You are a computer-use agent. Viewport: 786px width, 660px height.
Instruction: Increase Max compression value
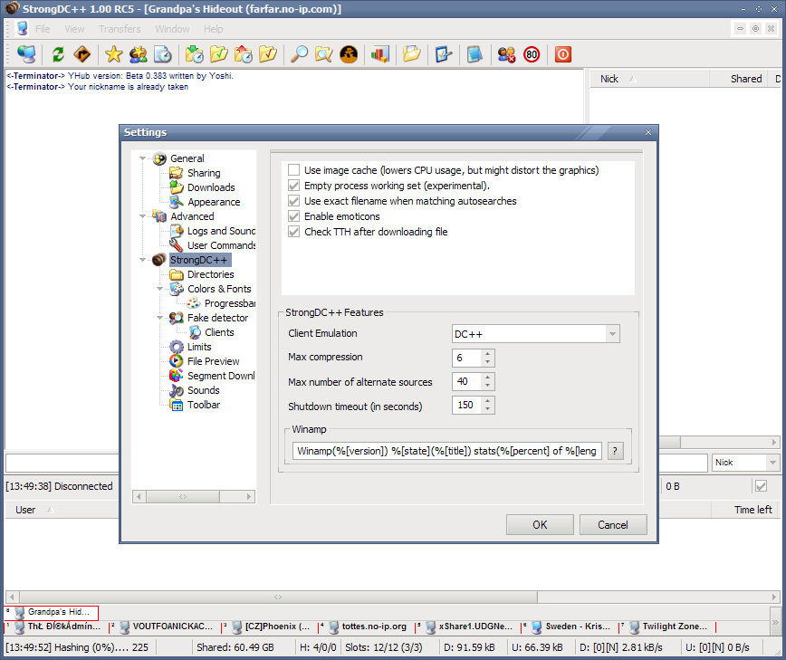tap(487, 353)
